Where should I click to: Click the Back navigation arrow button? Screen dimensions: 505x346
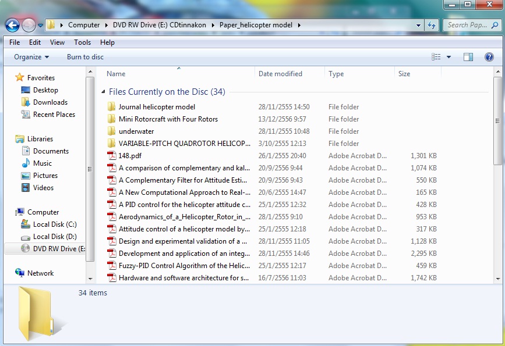click(12, 25)
